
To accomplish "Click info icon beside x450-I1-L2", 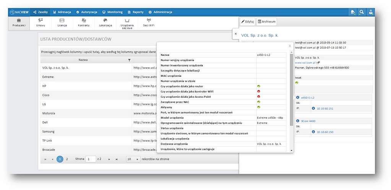I will click(x=298, y=97).
